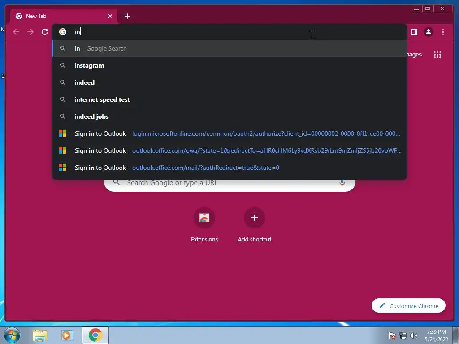Choose the "indeed" suggestion
The width and height of the screenshot is (459, 344).
coord(229,82)
